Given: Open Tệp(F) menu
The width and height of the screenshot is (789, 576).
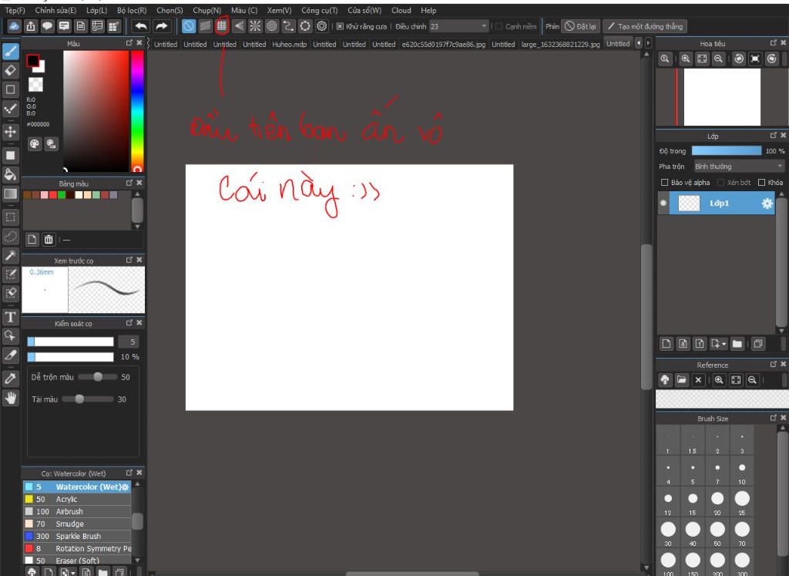Looking at the screenshot, I should [15, 10].
